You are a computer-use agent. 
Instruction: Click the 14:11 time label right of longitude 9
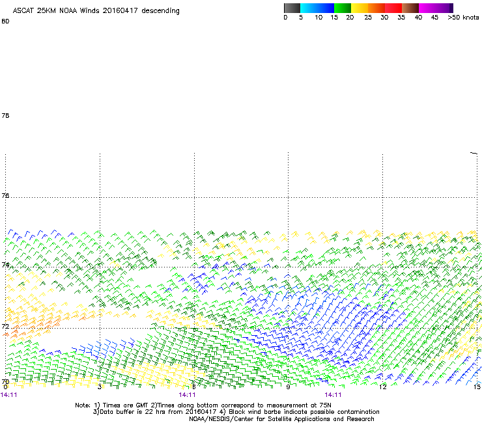click(x=333, y=395)
